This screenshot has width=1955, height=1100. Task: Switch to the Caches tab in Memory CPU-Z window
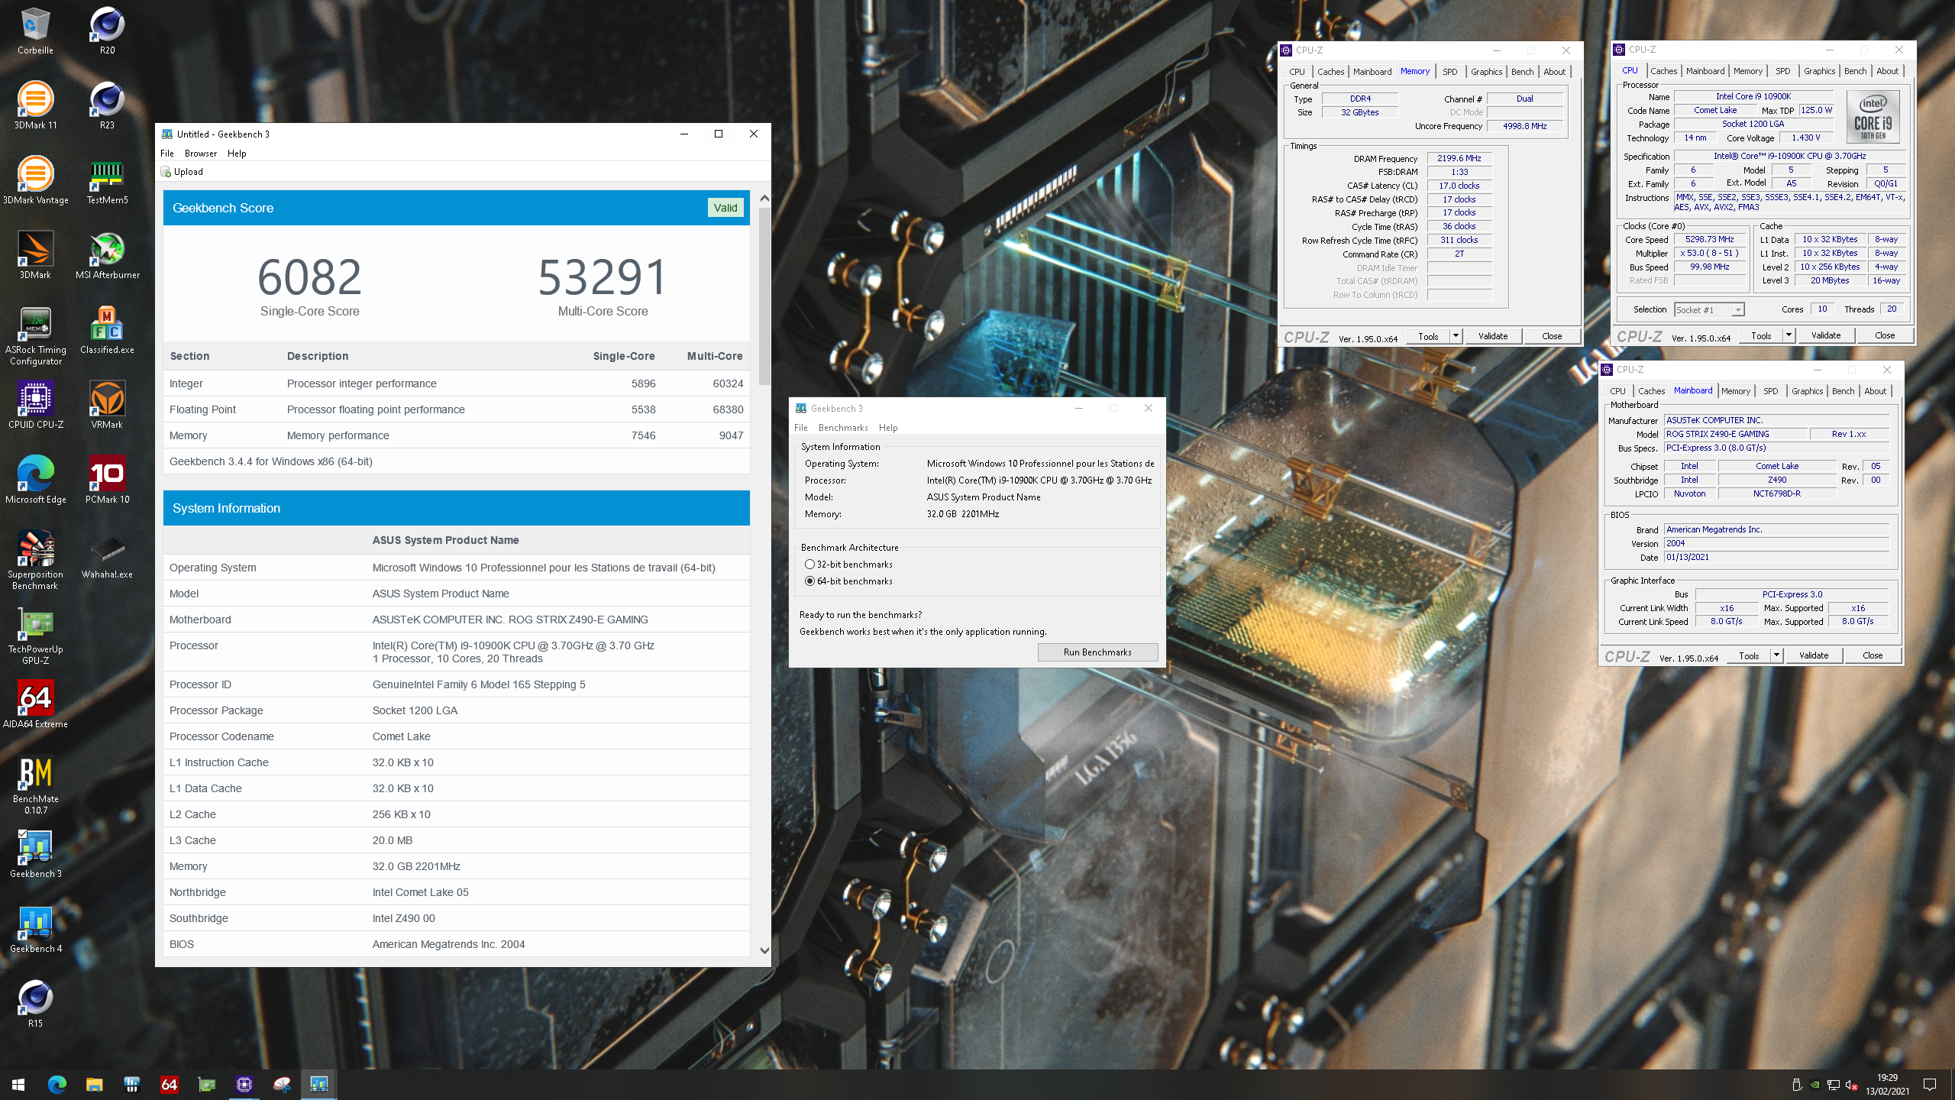[1330, 72]
